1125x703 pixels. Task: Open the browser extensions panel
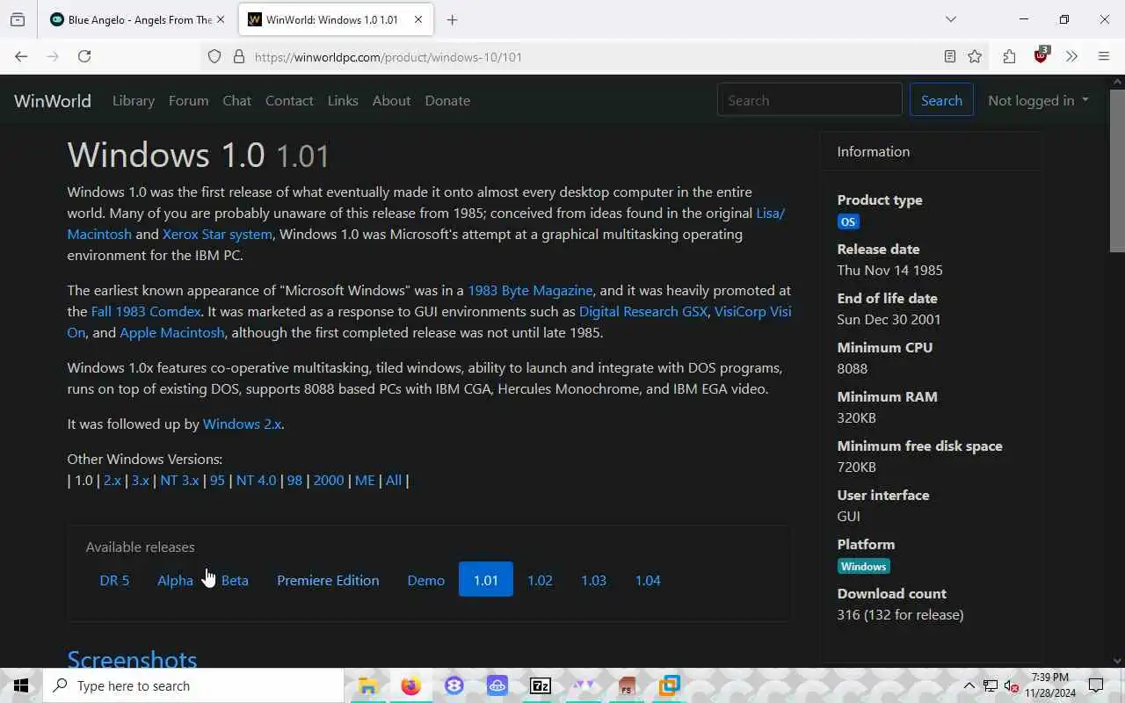pos(1009,56)
